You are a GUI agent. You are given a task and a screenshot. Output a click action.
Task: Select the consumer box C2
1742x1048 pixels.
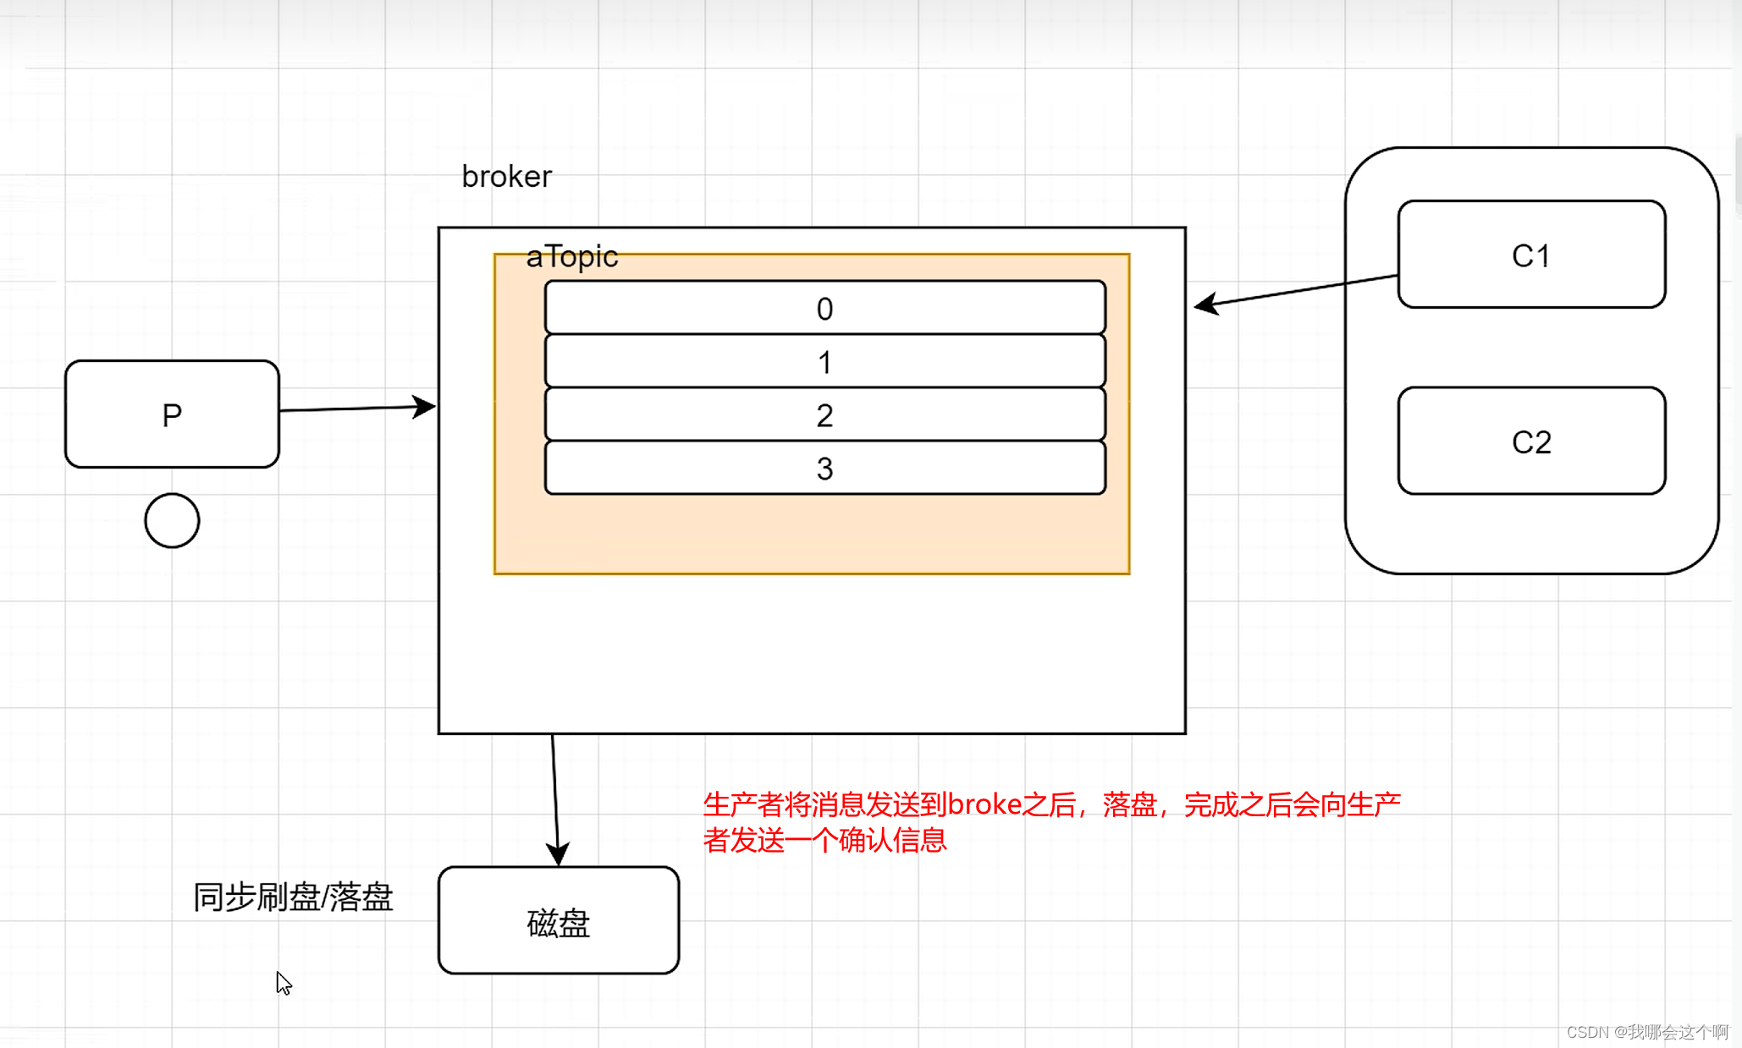pos(1531,441)
